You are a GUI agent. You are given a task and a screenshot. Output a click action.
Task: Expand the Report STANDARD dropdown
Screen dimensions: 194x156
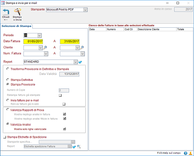(76, 62)
